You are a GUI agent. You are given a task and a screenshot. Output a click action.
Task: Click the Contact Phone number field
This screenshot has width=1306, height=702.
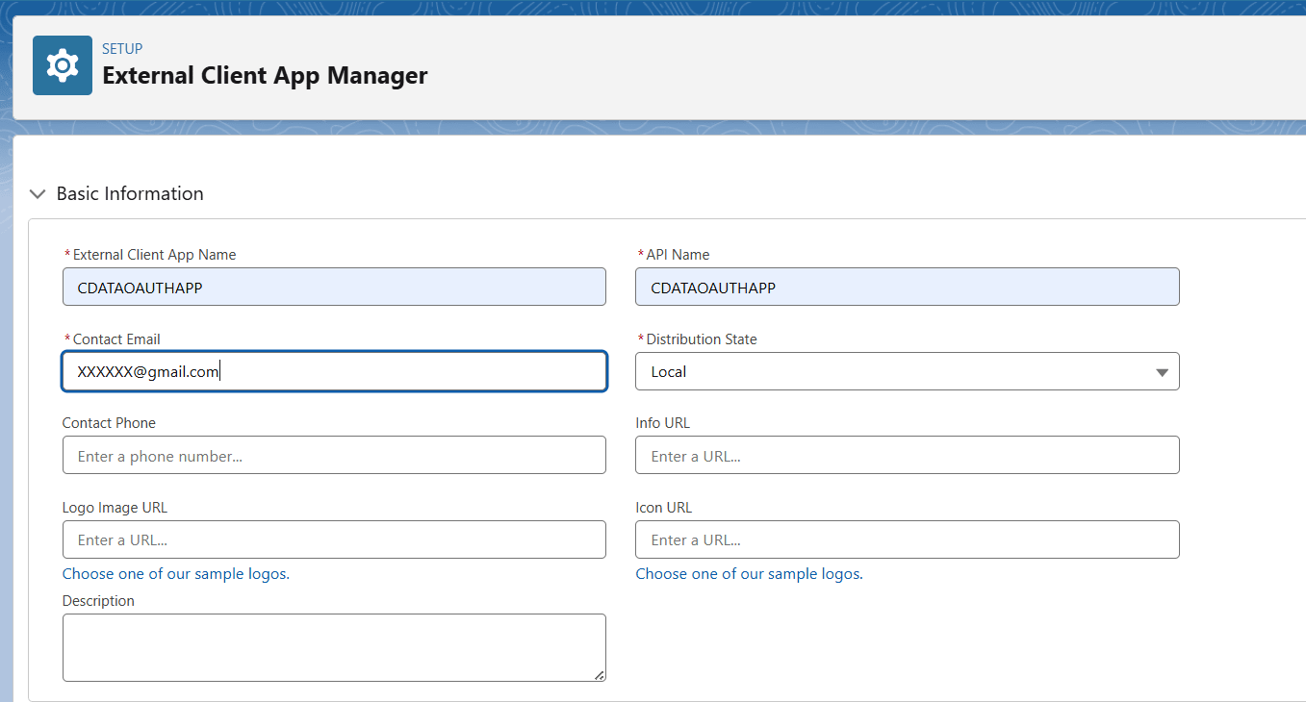tap(334, 455)
